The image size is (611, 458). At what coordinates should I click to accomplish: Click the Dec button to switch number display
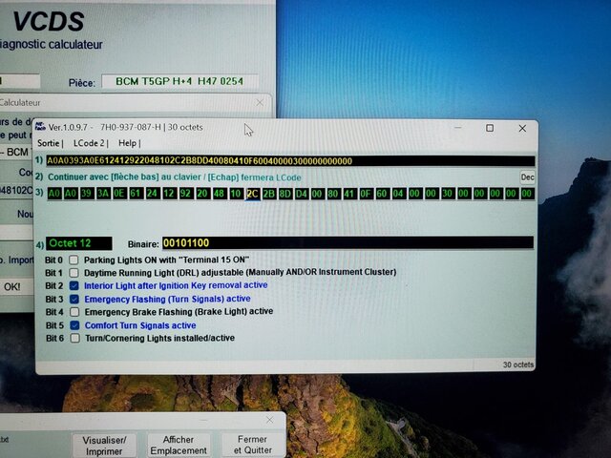tap(527, 177)
